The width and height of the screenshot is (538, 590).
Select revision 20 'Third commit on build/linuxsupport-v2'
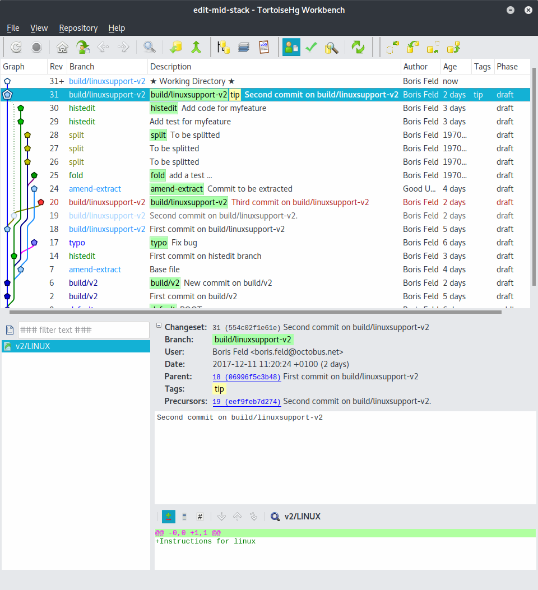click(x=266, y=202)
